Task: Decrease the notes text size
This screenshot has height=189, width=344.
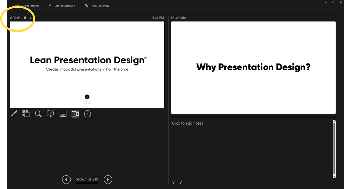Action: coord(180,183)
